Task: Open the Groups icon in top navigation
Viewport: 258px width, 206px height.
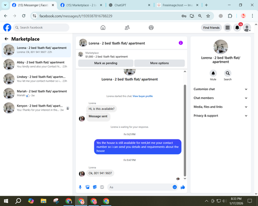Action: [x=151, y=28]
